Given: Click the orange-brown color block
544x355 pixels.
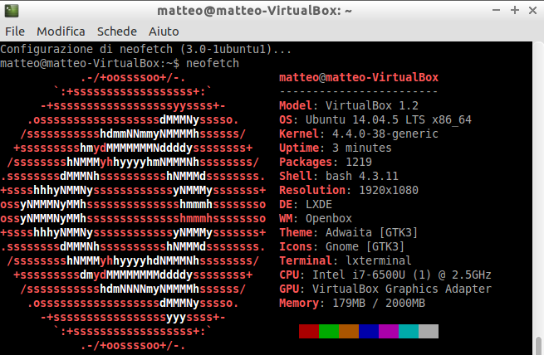Looking at the screenshot, I should click(x=349, y=331).
